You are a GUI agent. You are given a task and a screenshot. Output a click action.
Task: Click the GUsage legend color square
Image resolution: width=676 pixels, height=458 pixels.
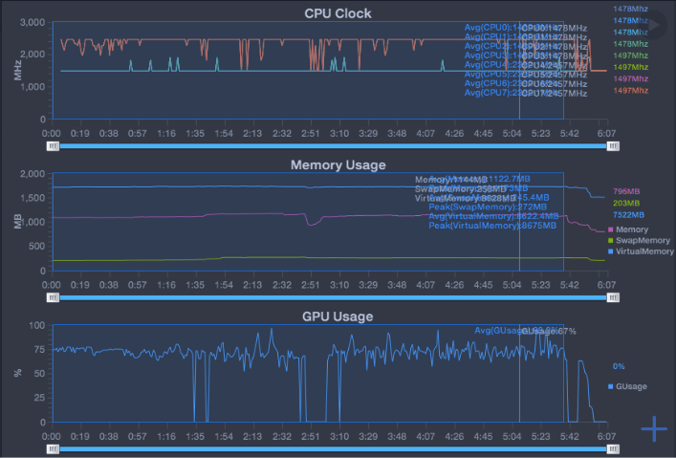click(611, 386)
